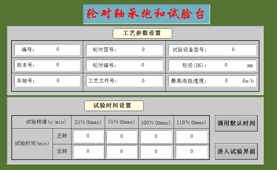Select the 最高连挂速度 Km/h field

click(226, 81)
